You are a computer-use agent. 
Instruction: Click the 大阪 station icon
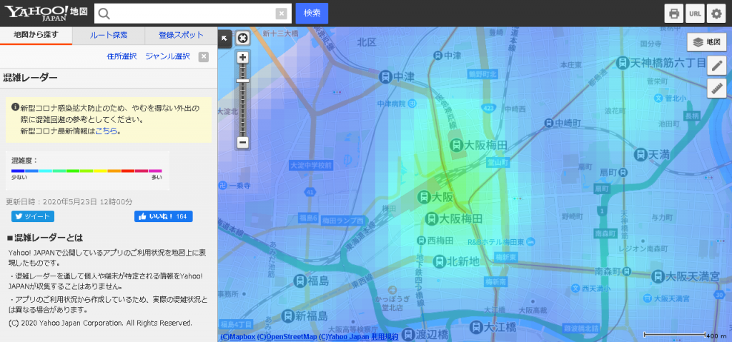(423, 197)
